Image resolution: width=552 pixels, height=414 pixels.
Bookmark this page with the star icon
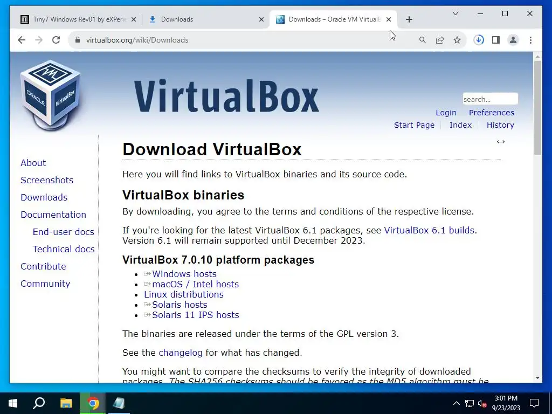(x=457, y=40)
